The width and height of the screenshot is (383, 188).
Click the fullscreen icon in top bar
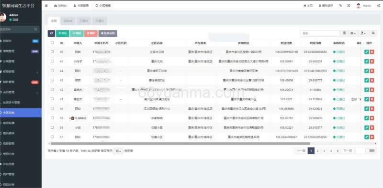click(x=349, y=6)
